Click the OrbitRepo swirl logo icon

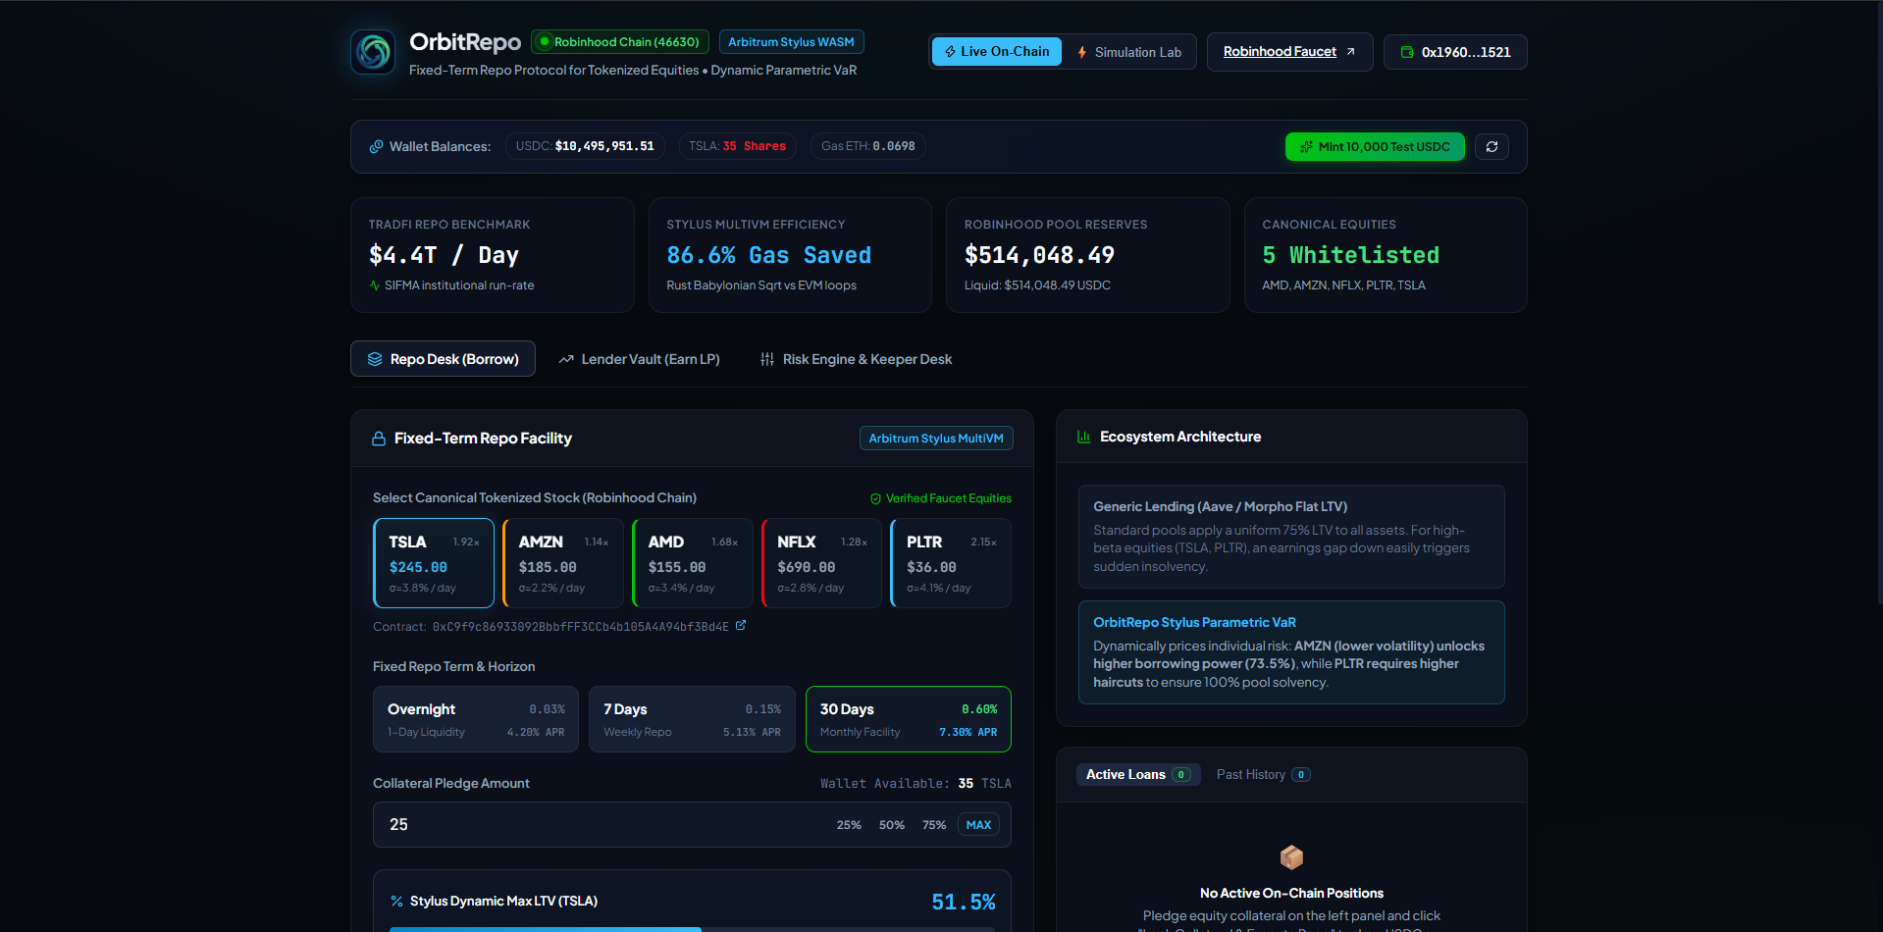(373, 52)
